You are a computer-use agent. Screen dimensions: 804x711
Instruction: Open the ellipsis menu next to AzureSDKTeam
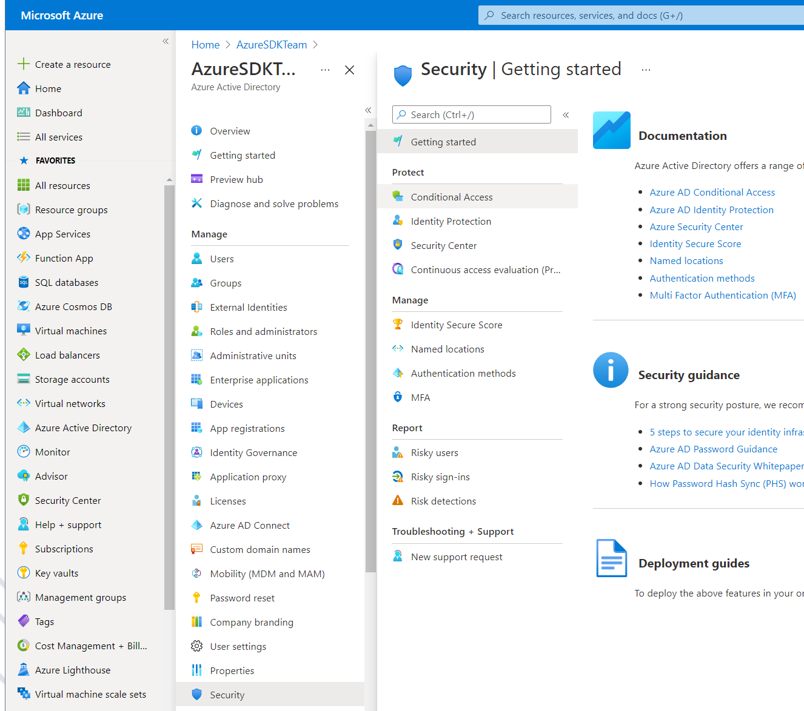(325, 70)
